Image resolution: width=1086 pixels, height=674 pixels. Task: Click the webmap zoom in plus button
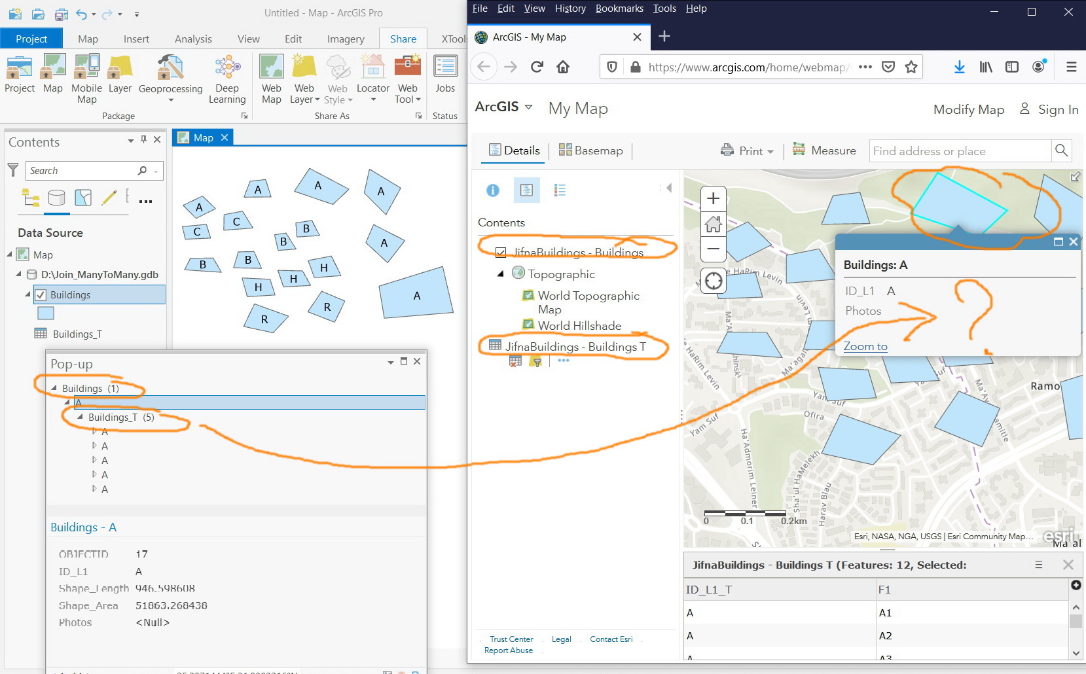pyautogui.click(x=714, y=198)
